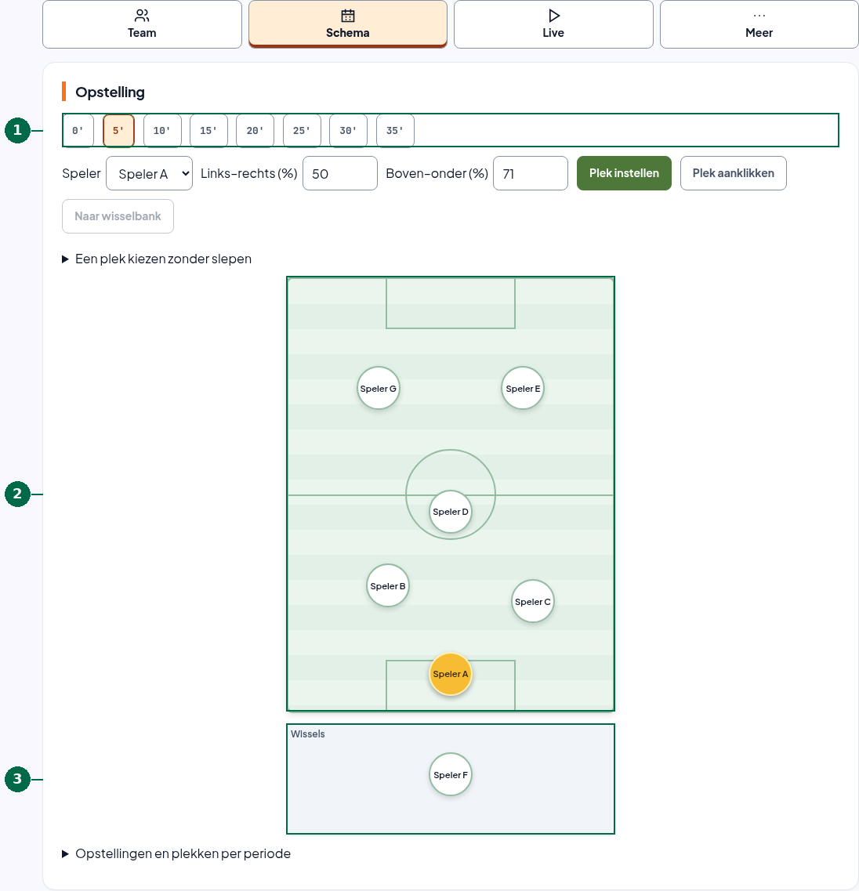Select the highlighted Speler A marker
This screenshot has height=891, width=859.
click(451, 674)
